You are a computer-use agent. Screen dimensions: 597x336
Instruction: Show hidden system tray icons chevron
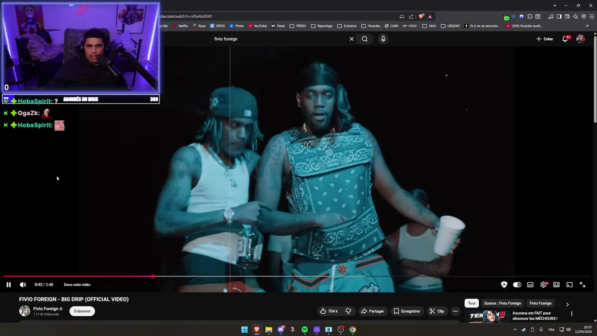pyautogui.click(x=515, y=329)
